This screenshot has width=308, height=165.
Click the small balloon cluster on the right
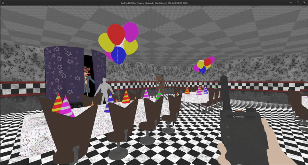click(x=204, y=65)
